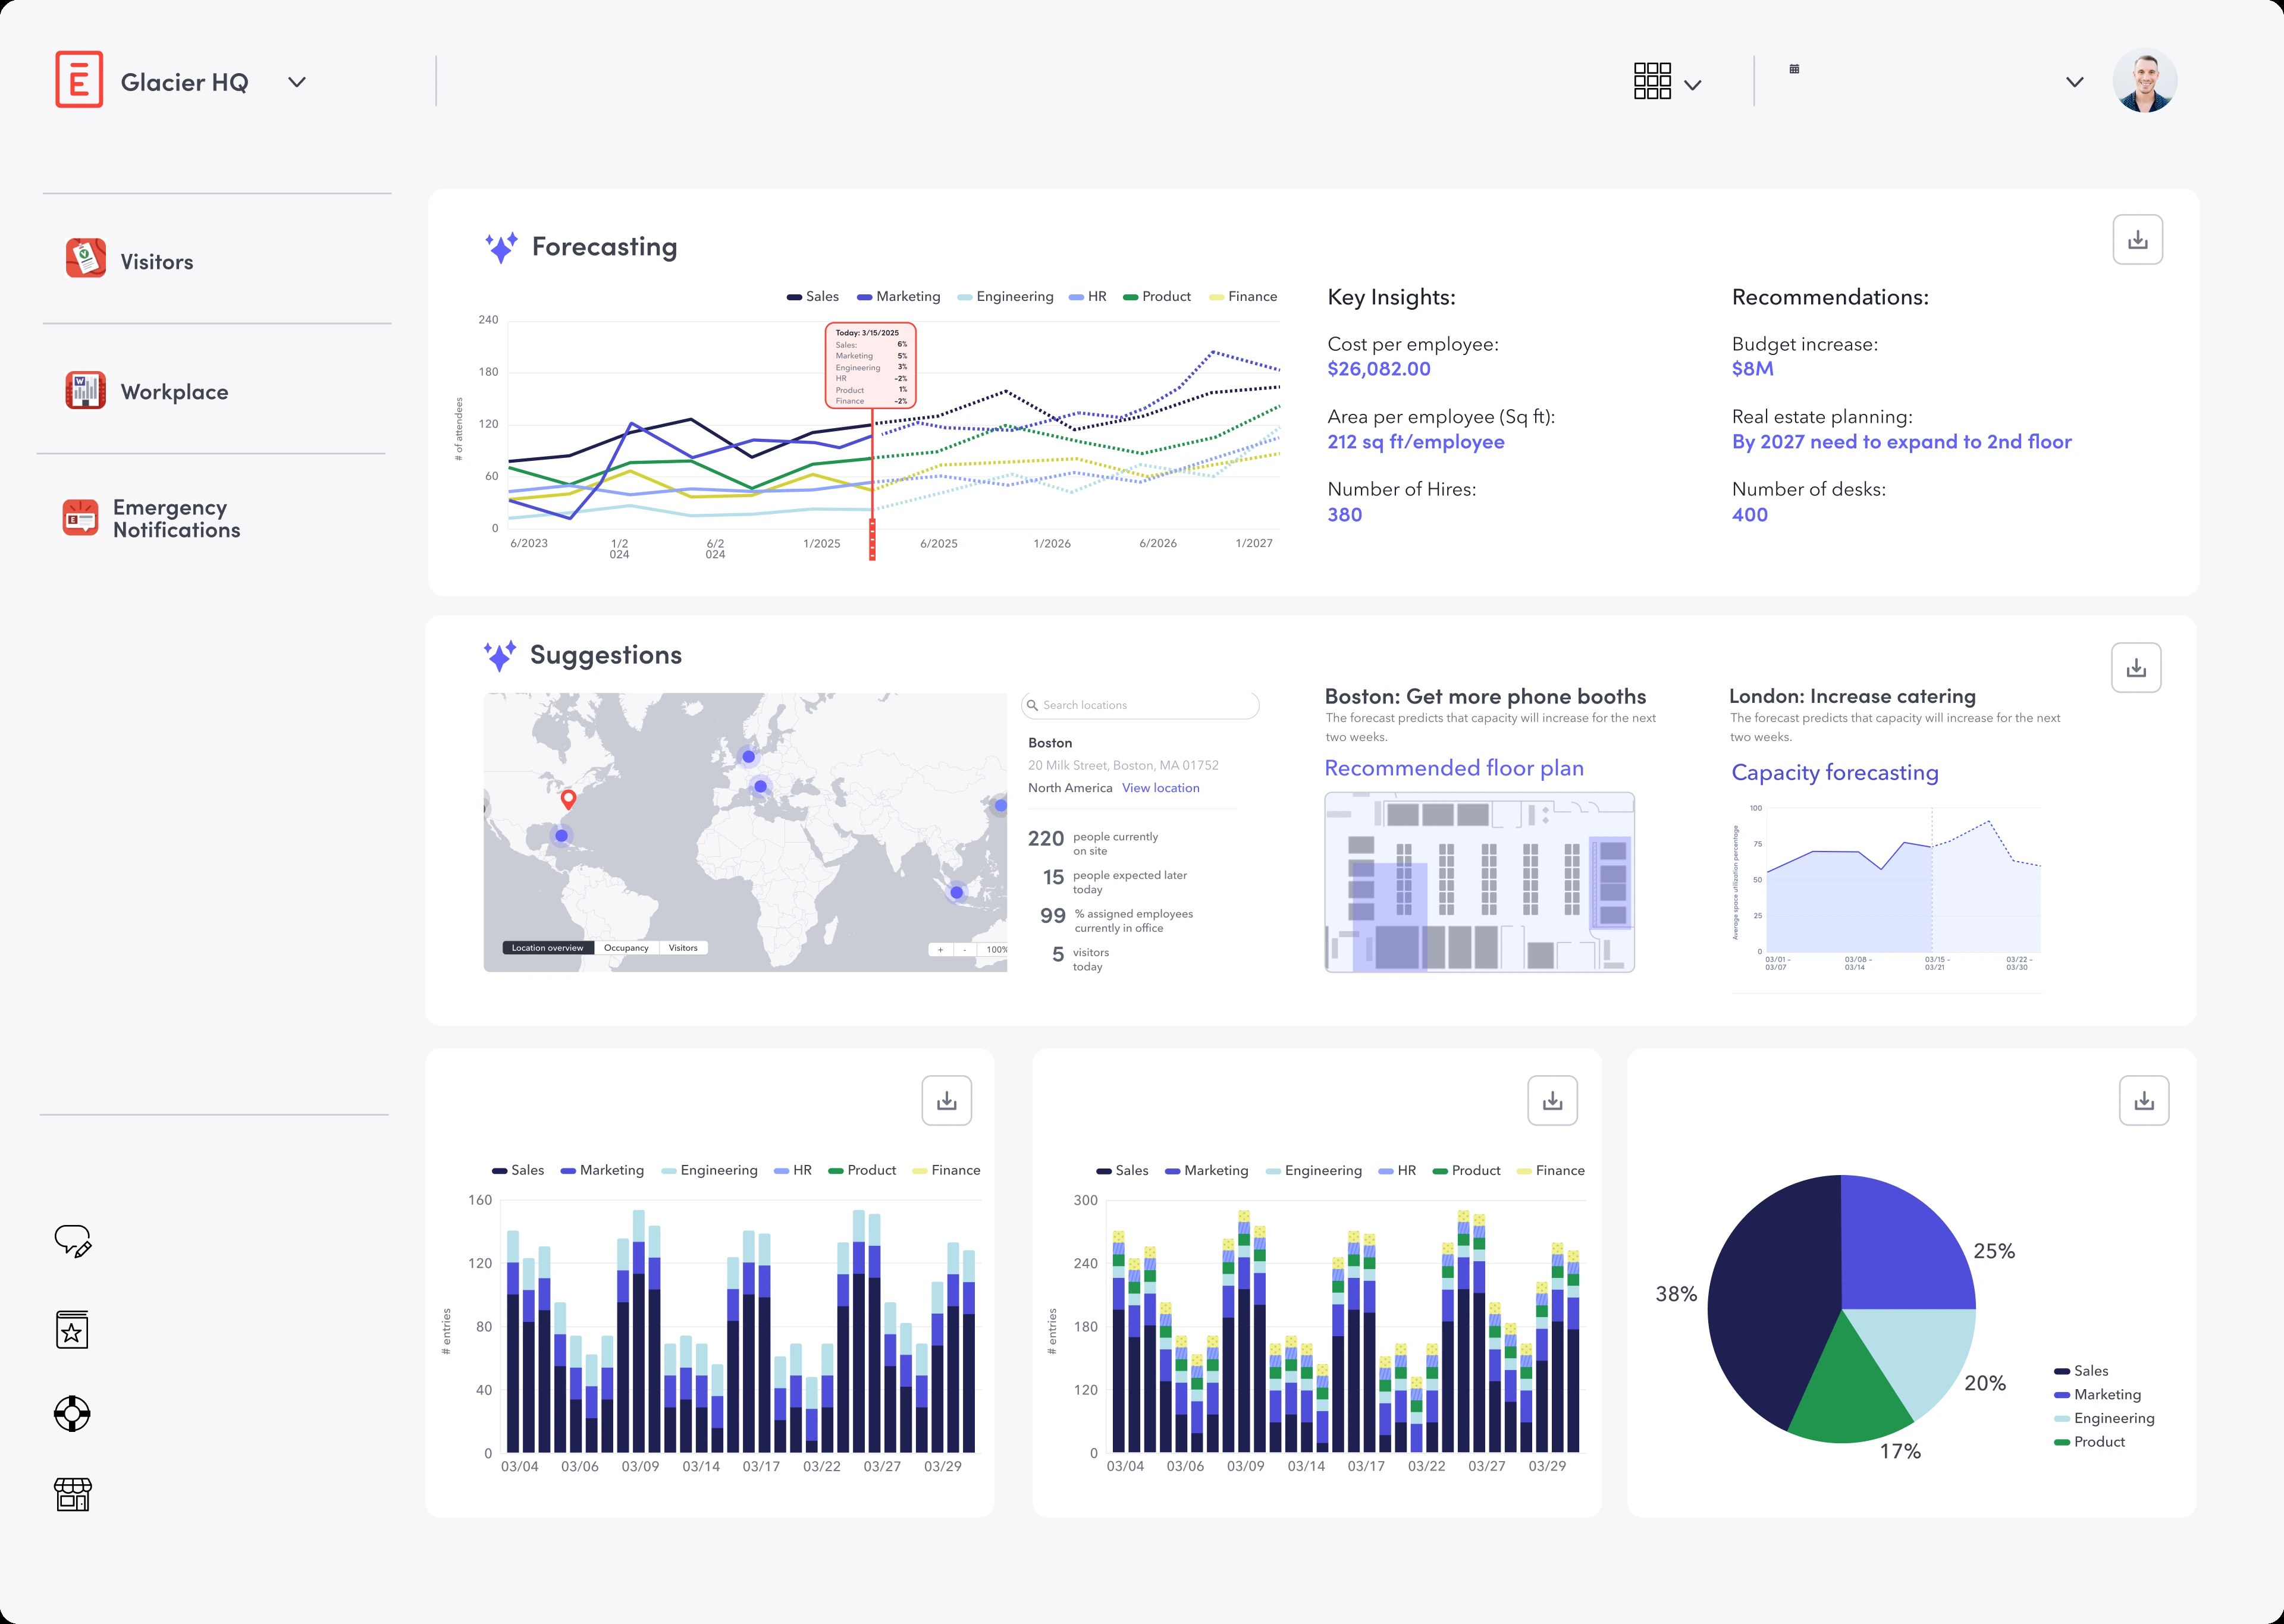Download the second stacked bar chart
The image size is (2284, 1624).
[1552, 1101]
